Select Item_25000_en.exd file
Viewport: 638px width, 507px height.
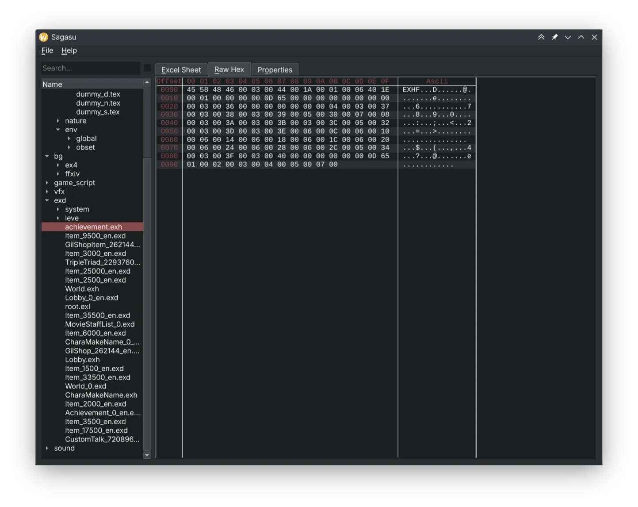(97, 271)
